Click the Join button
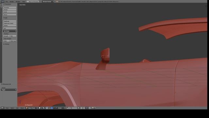Screen dimensions: 209x118 tap(10, 29)
